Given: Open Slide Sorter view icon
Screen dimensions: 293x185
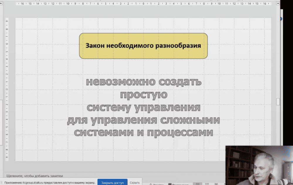Looking at the screenshot, I should coord(207,184).
